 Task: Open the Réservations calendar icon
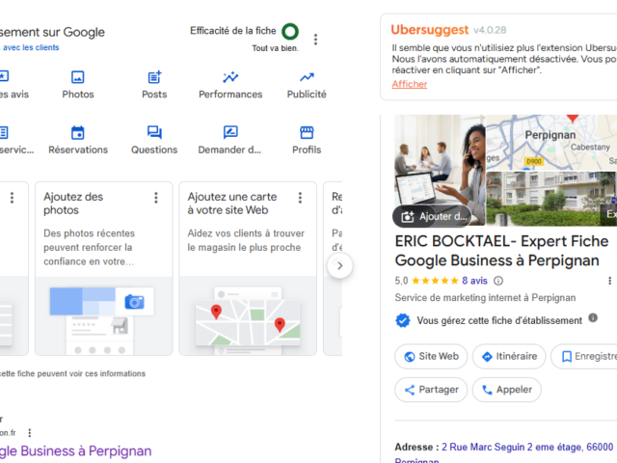(x=78, y=133)
